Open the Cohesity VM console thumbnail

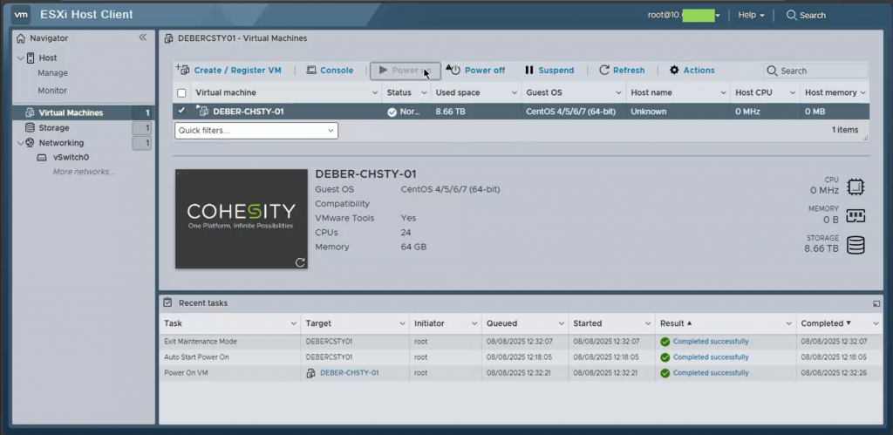pos(242,218)
